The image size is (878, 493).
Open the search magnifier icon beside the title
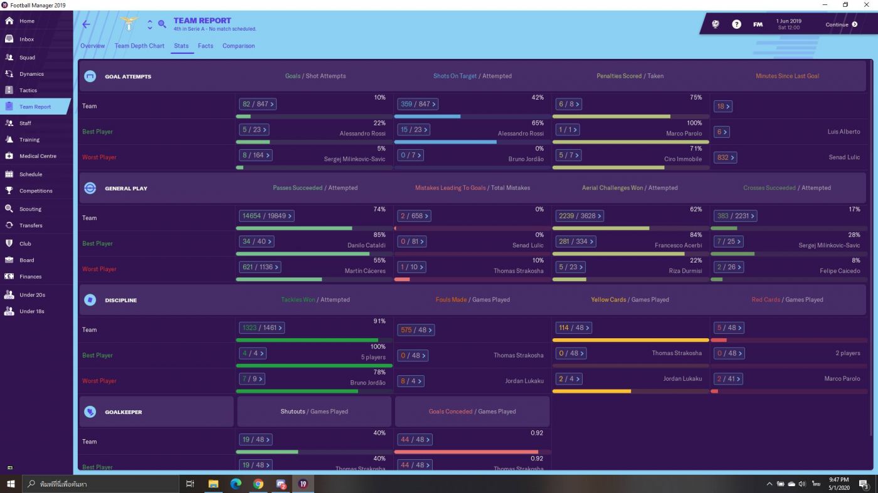162,24
